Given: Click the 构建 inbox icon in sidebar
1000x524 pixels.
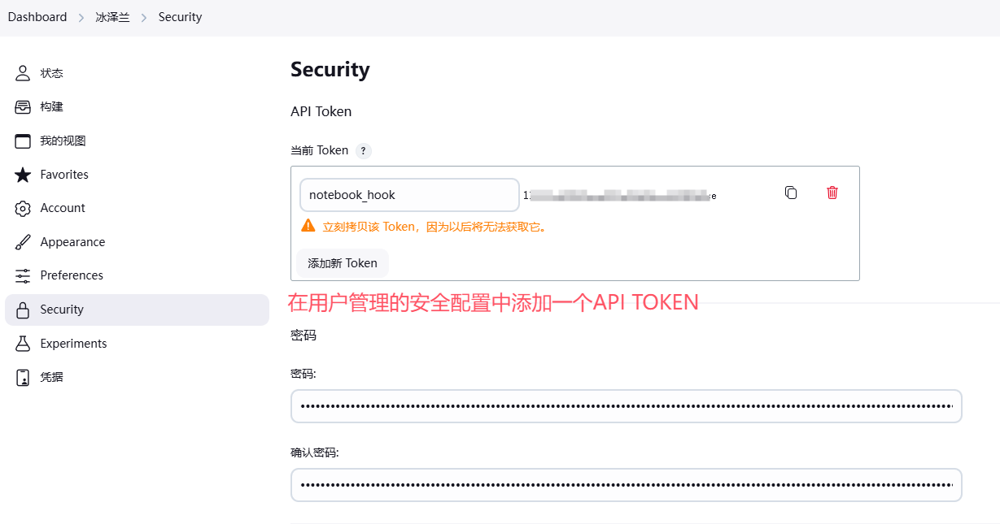Looking at the screenshot, I should (x=23, y=107).
